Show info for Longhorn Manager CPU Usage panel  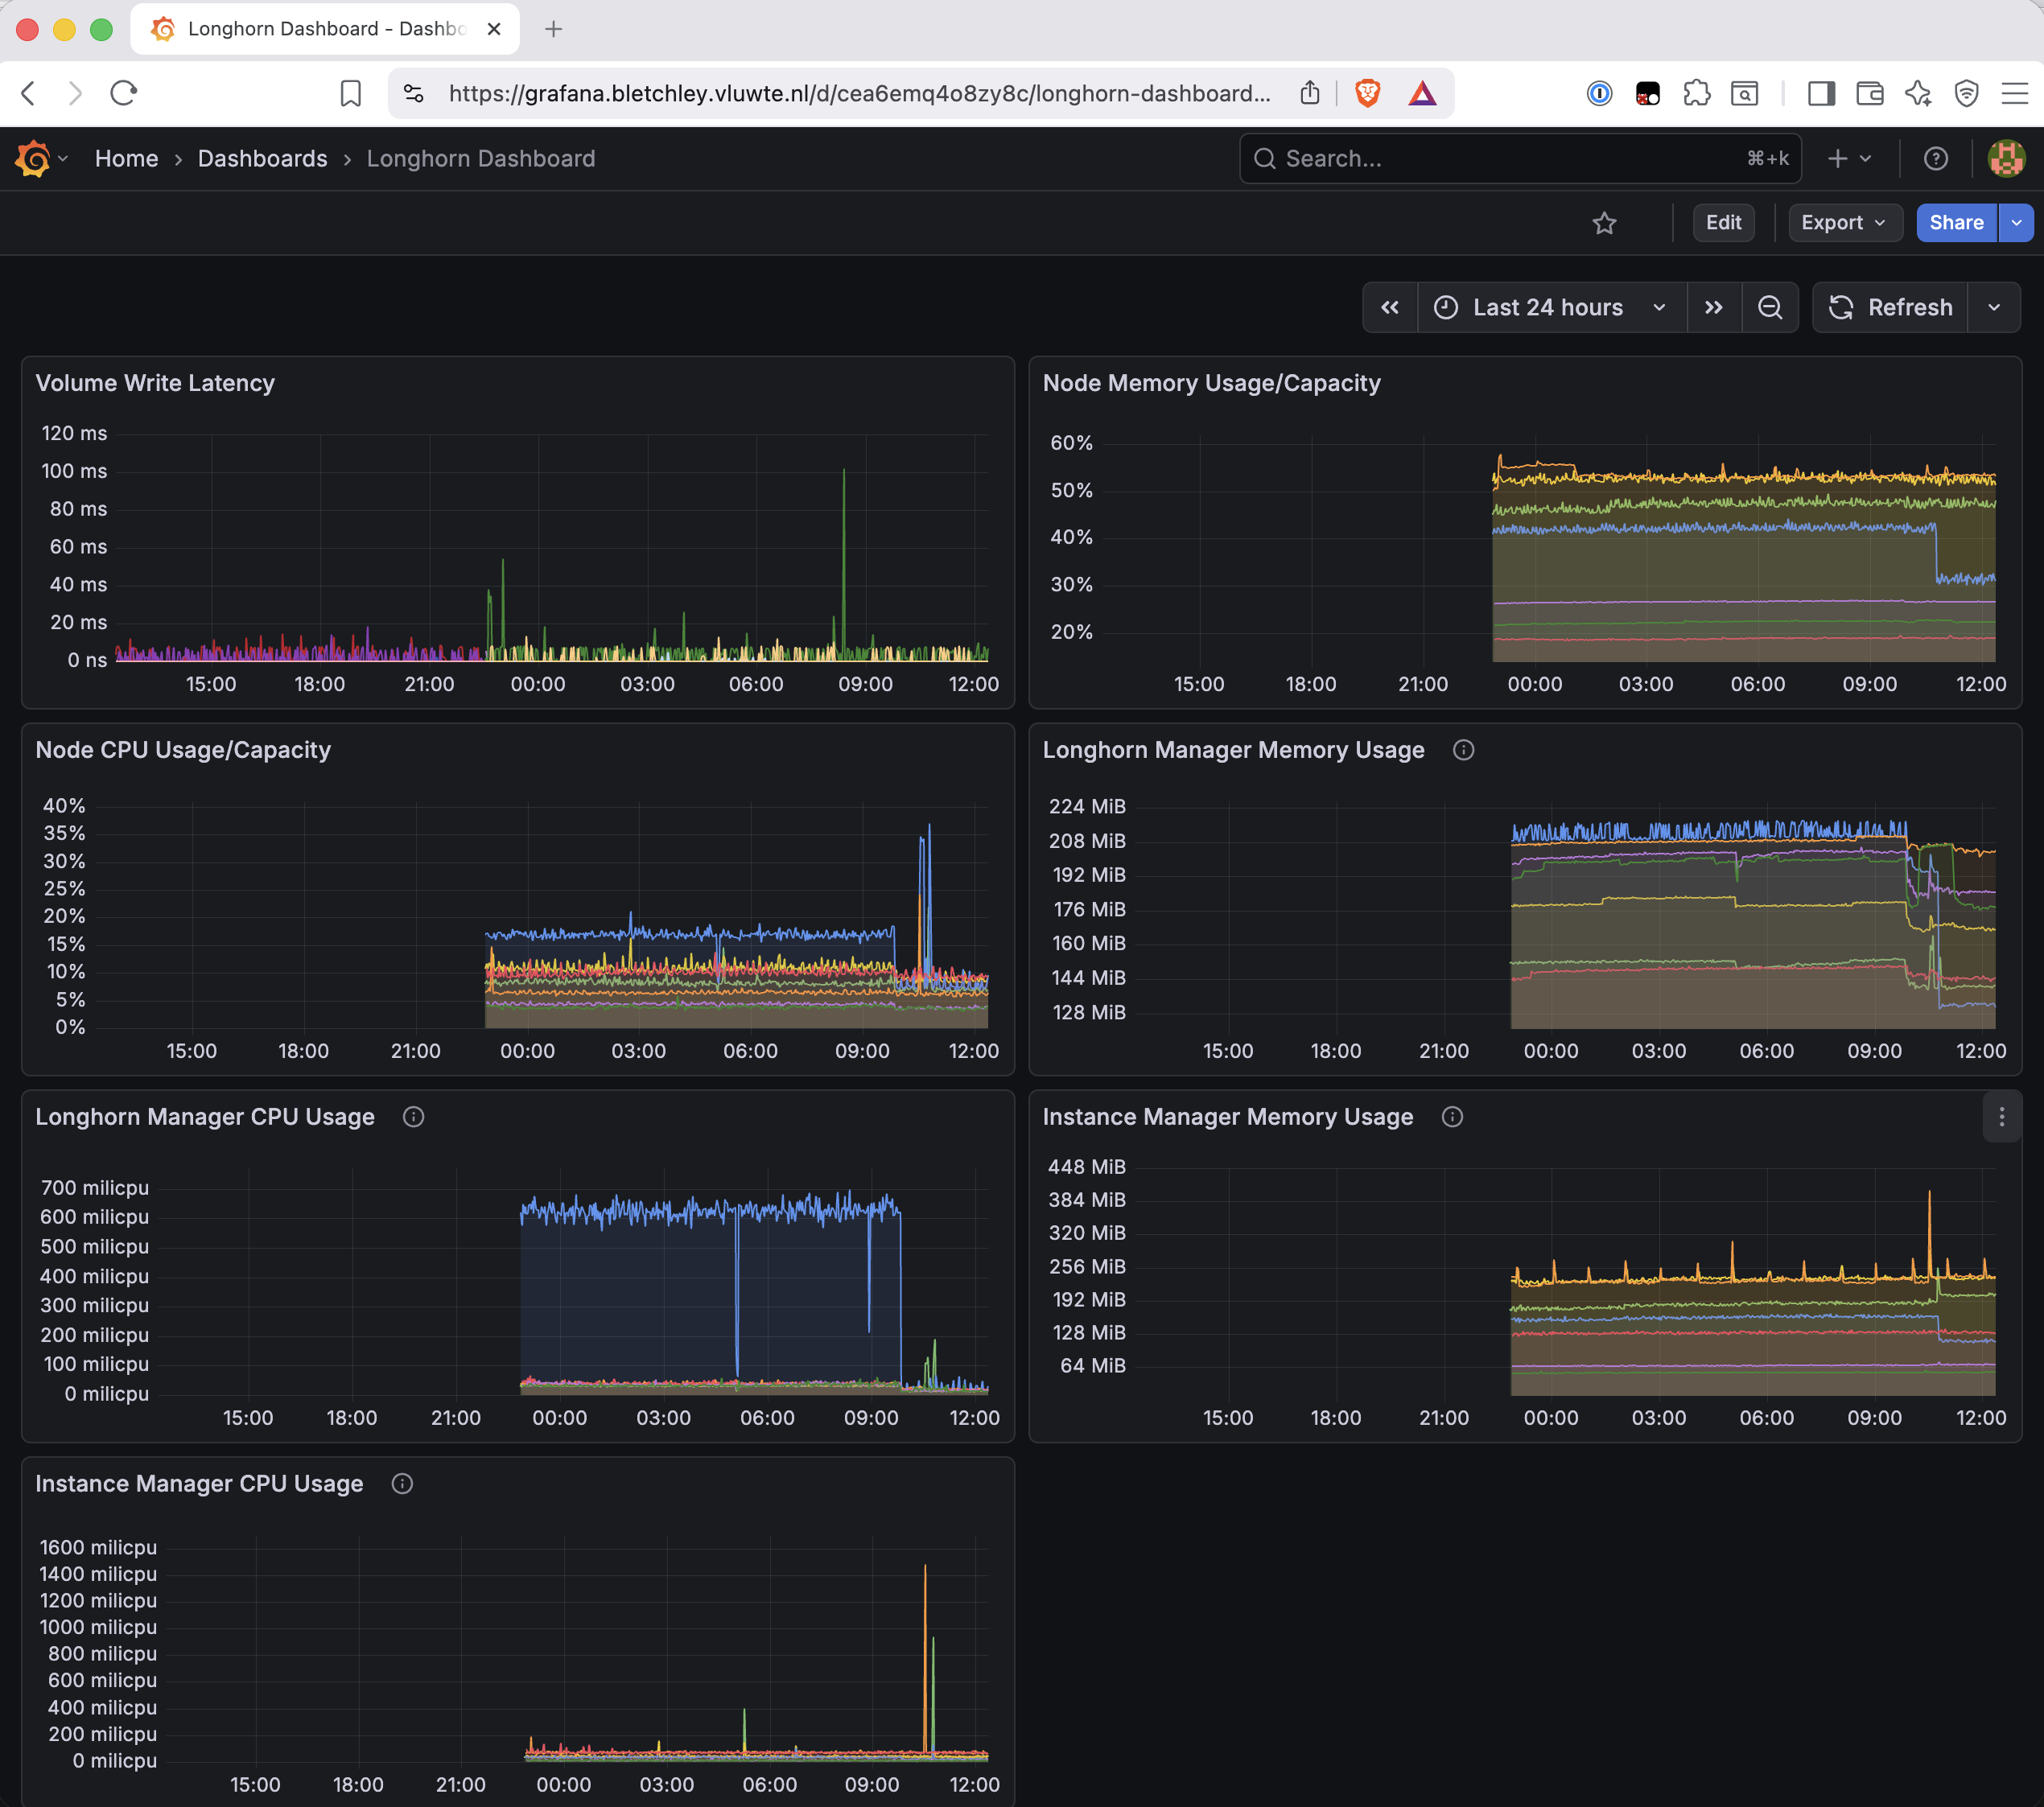[x=413, y=1117]
